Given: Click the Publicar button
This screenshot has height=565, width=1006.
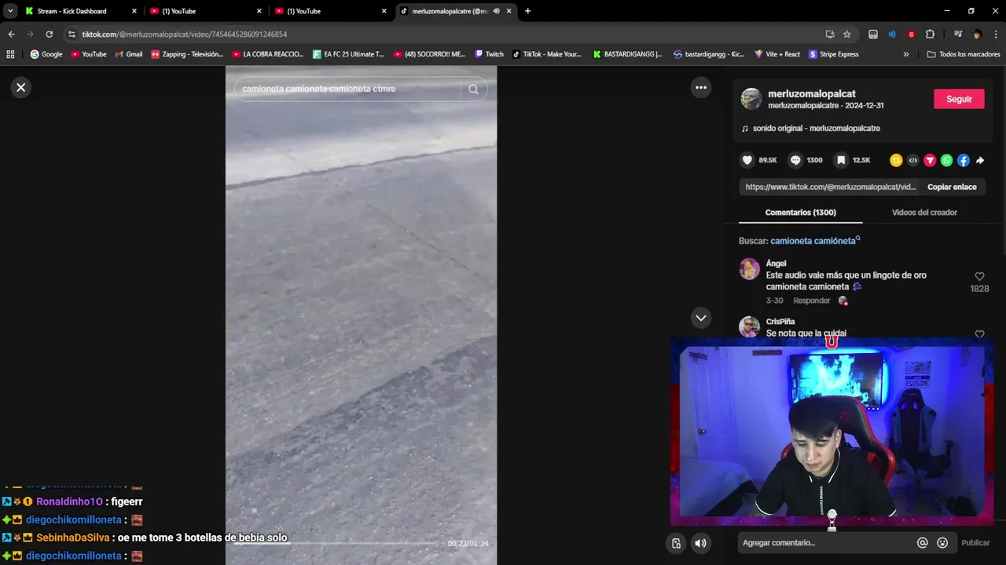Looking at the screenshot, I should 975,543.
